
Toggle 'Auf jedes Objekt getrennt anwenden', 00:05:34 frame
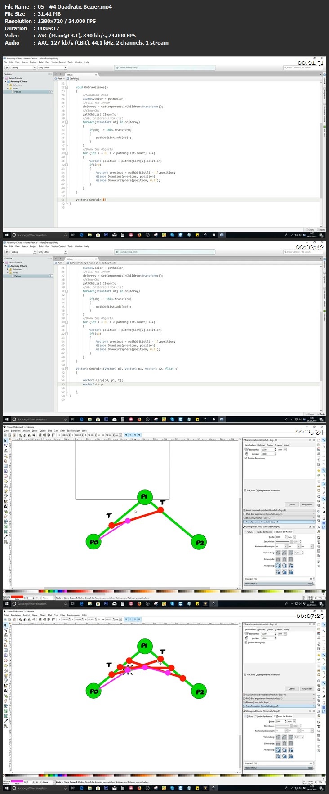click(245, 491)
